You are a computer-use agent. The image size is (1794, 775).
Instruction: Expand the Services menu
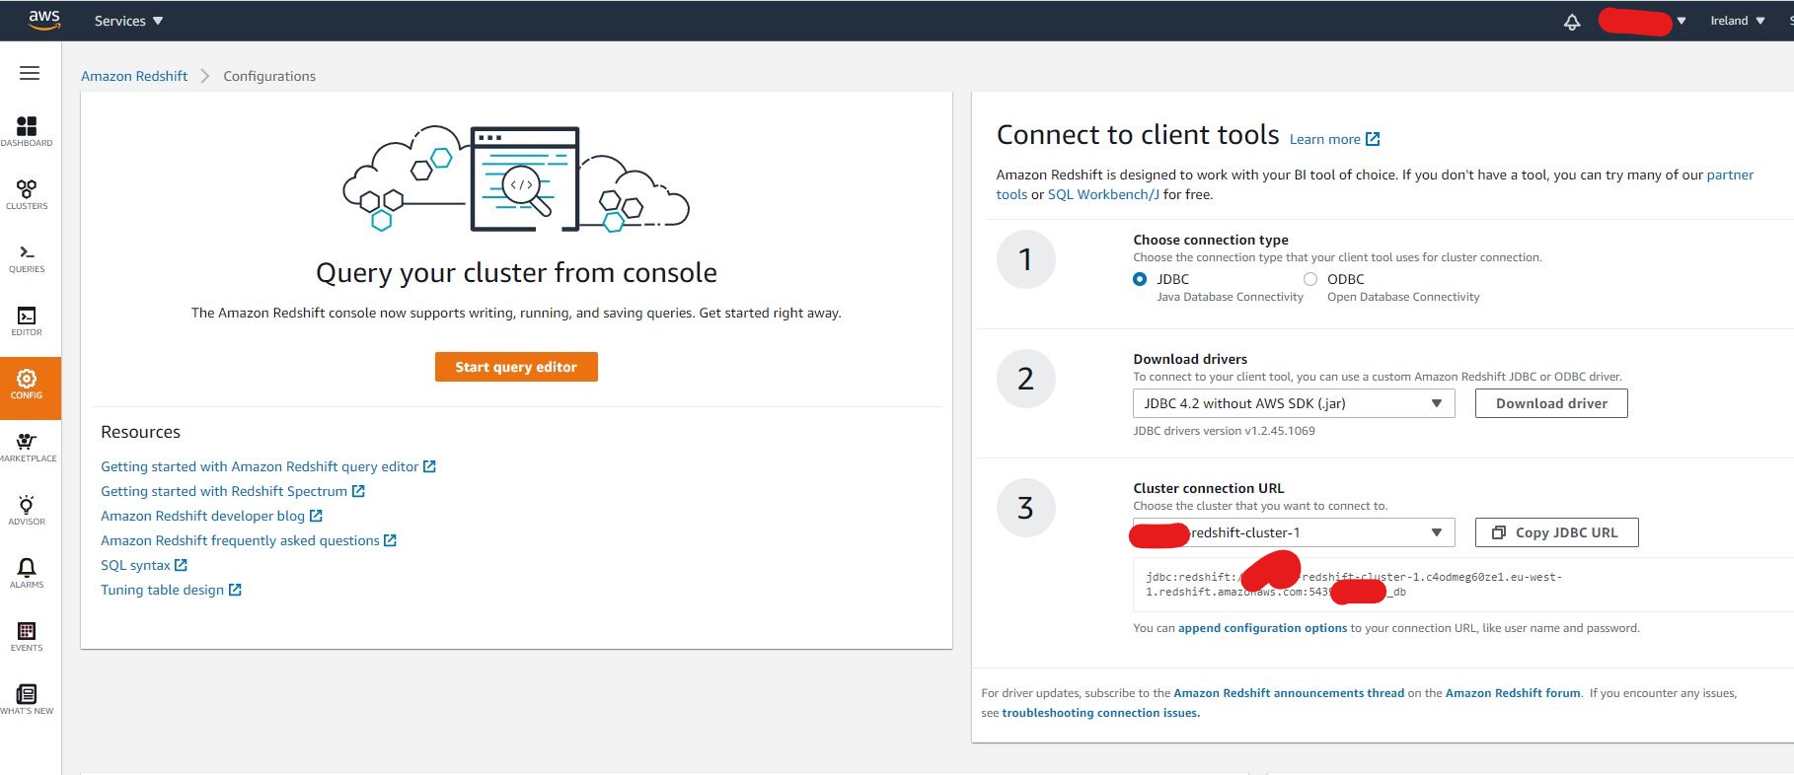(128, 21)
